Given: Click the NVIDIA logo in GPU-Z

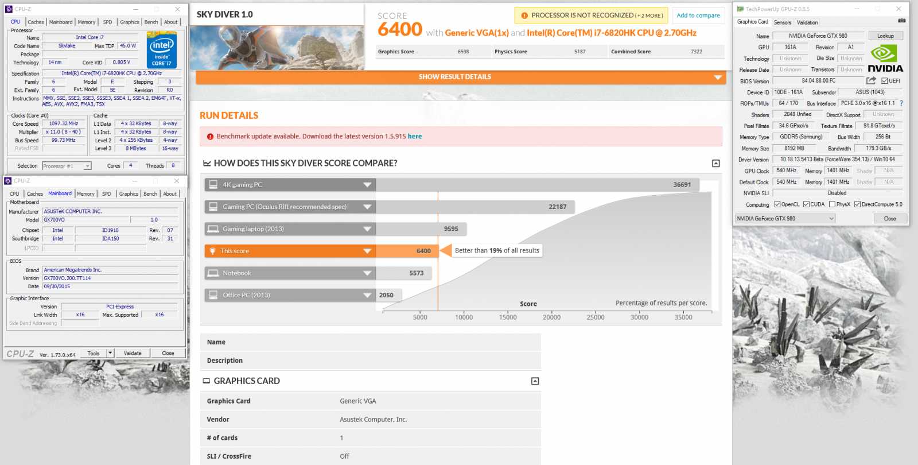Looking at the screenshot, I should coord(885,59).
